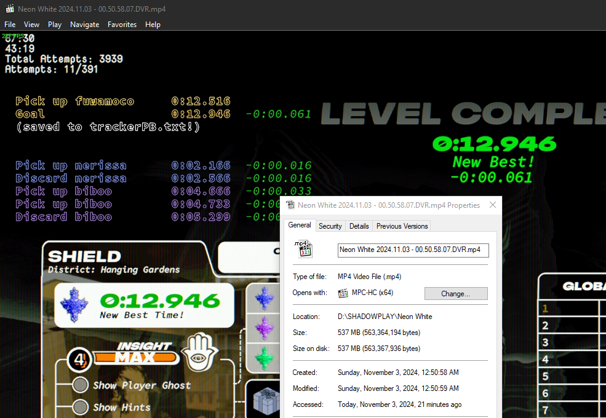This screenshot has height=418, width=606.
Task: Click the 'Discard nerissa' split line
Action: 163,178
